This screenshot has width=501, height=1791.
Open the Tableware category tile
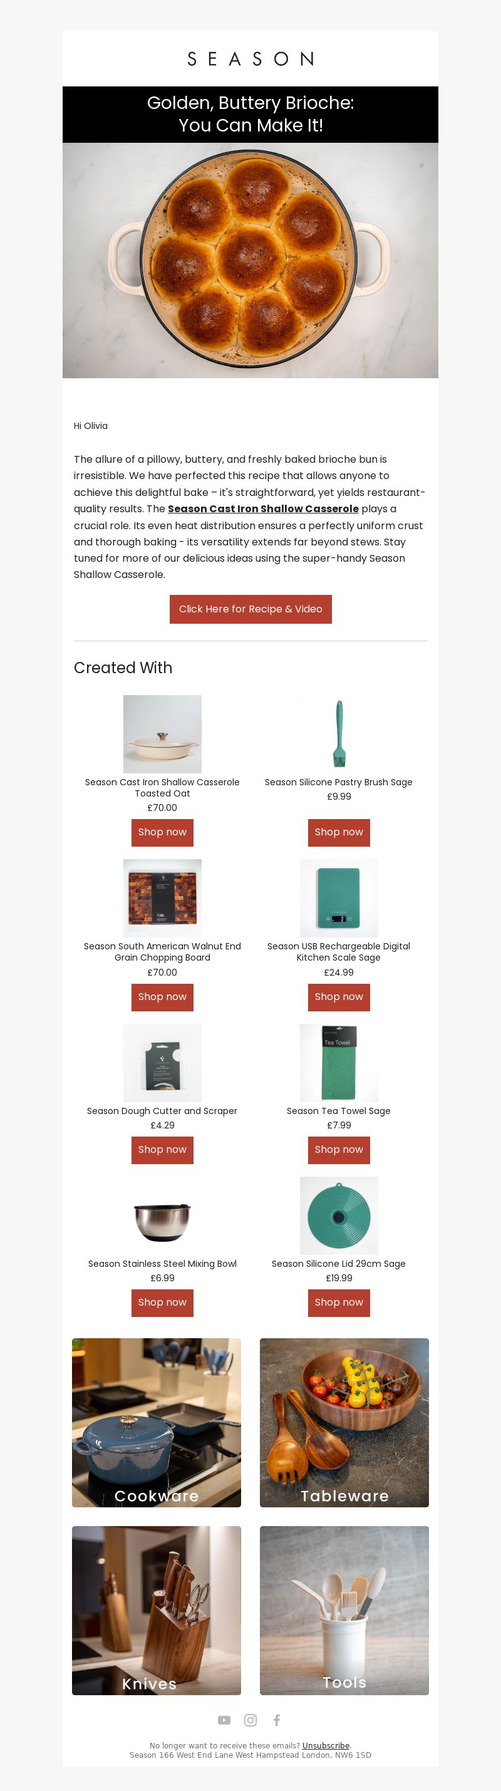pos(344,1423)
